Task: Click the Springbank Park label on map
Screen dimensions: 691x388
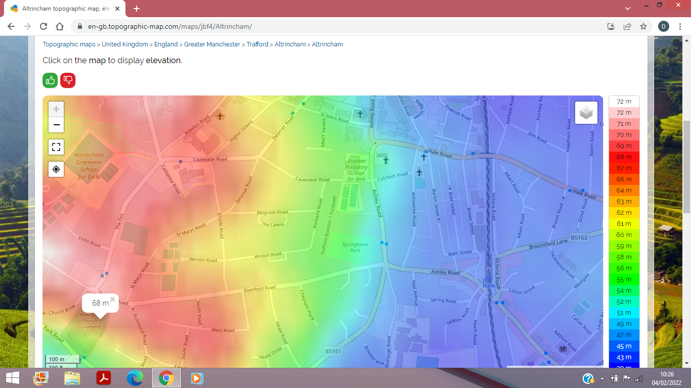Action: (x=355, y=247)
